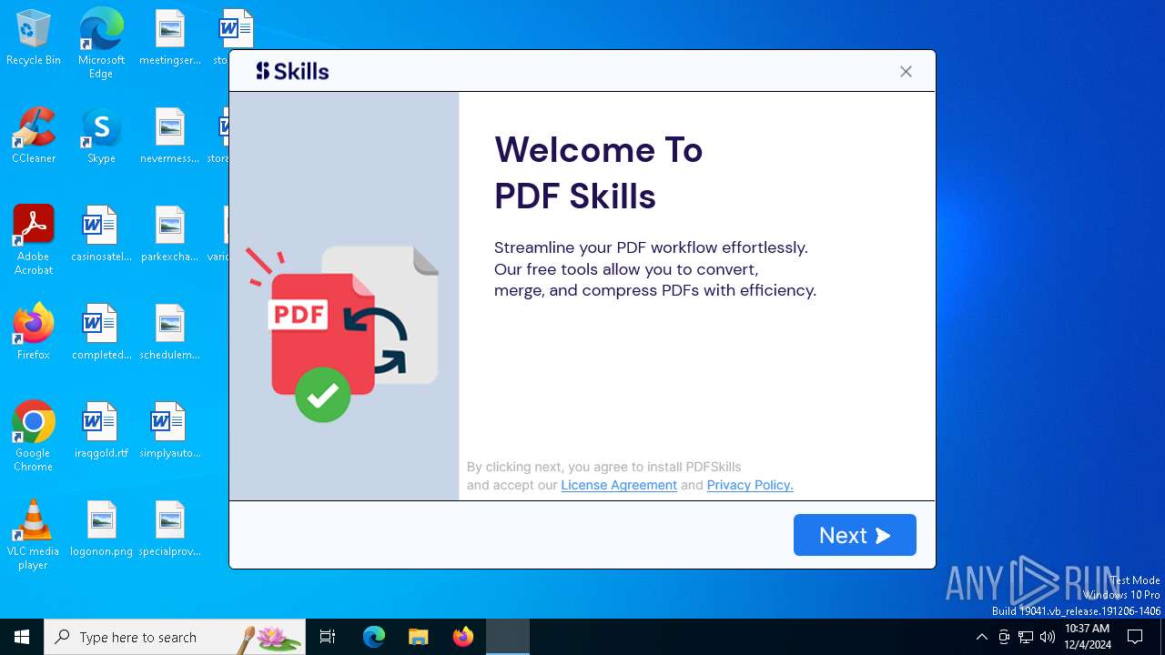Select the parkexcha... image file

[169, 234]
